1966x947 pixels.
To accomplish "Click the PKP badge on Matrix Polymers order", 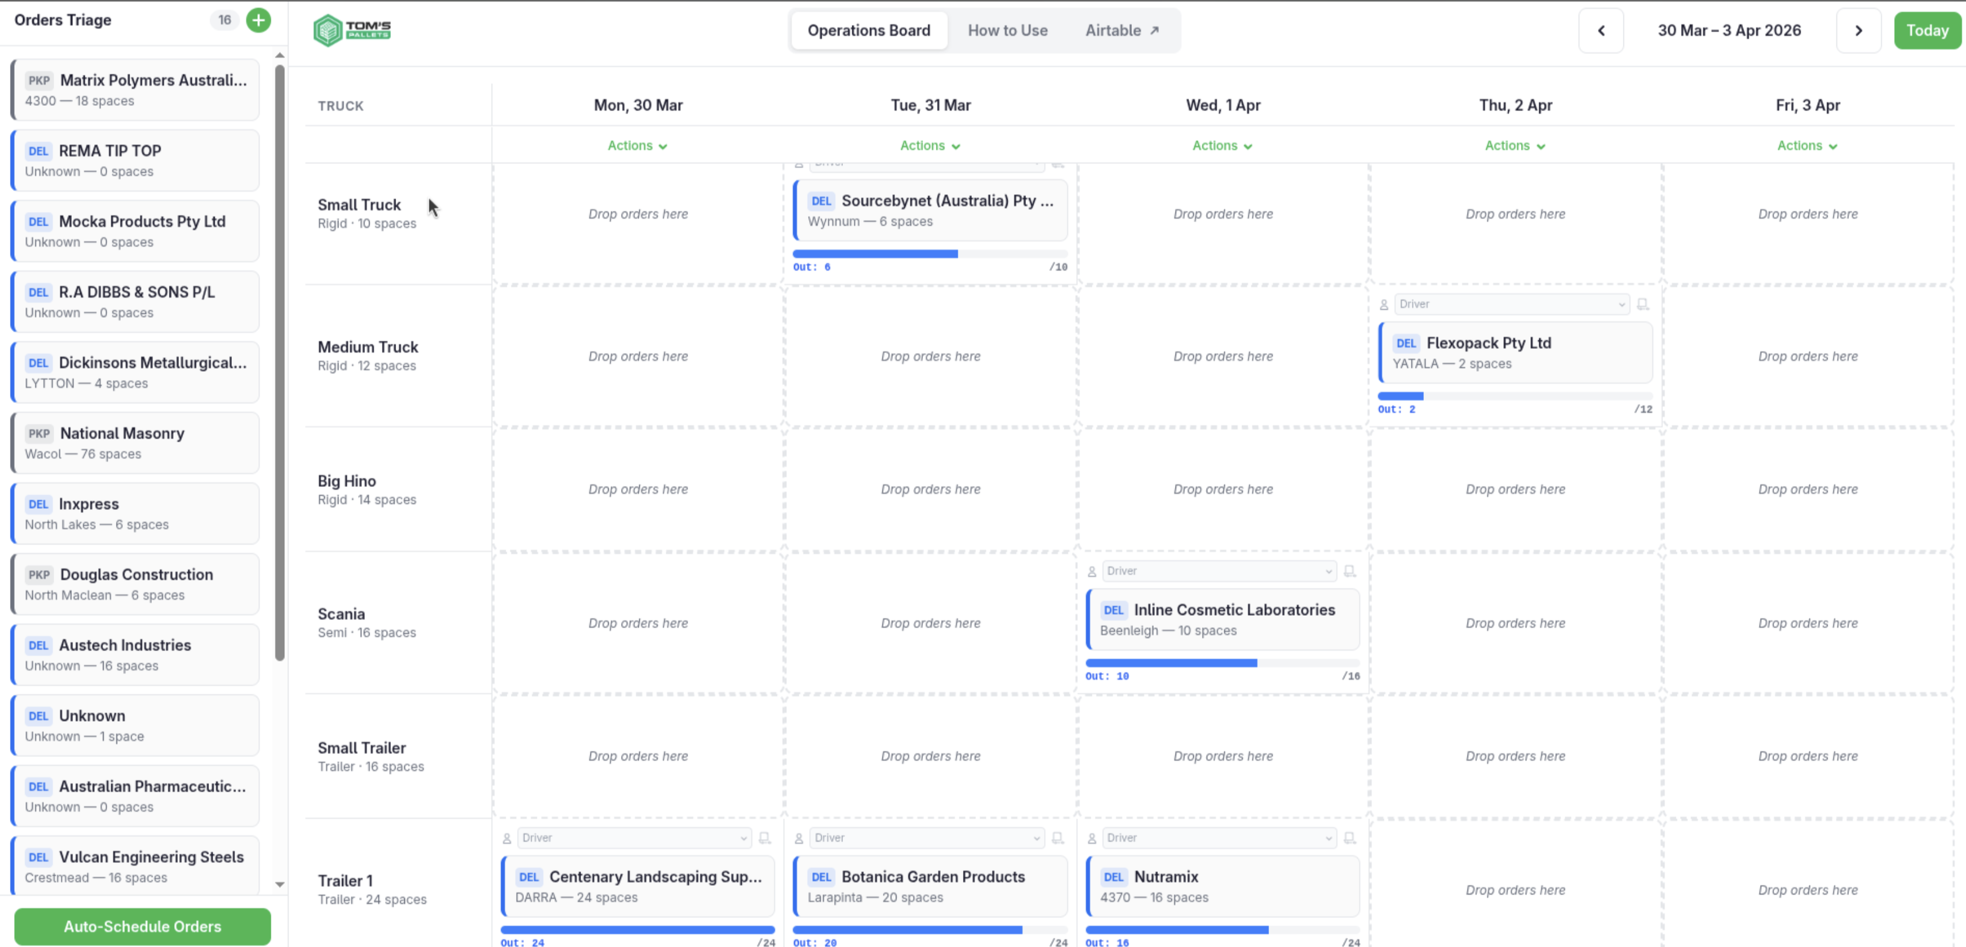I will point(39,81).
